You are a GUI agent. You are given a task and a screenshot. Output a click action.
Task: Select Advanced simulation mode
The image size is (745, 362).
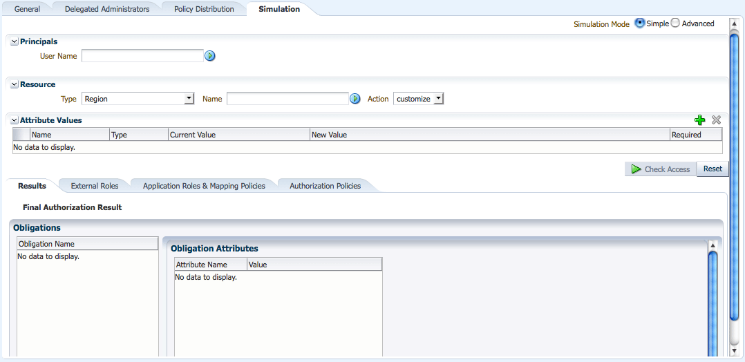(675, 23)
